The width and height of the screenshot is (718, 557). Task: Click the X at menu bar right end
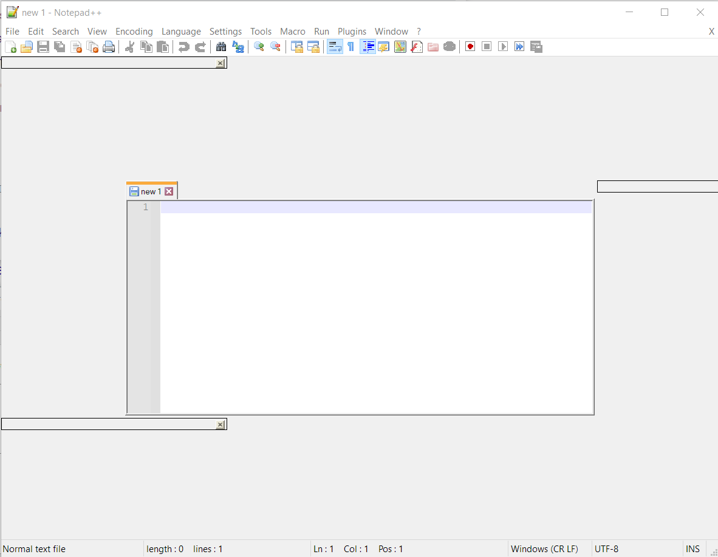(711, 31)
